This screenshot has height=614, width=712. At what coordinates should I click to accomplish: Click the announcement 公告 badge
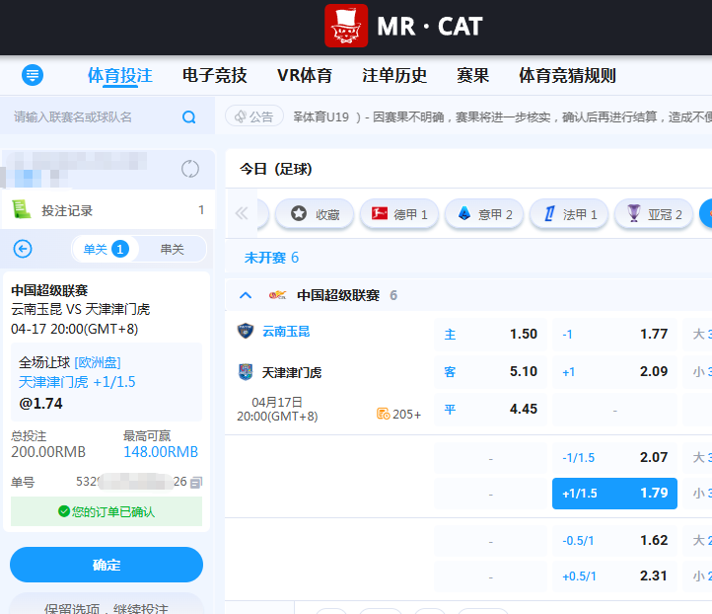(x=254, y=116)
